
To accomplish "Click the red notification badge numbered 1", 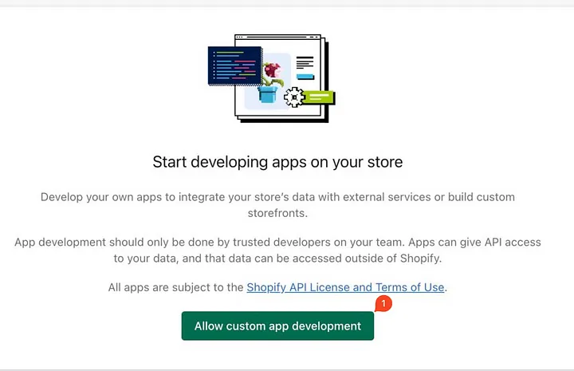I will 383,303.
